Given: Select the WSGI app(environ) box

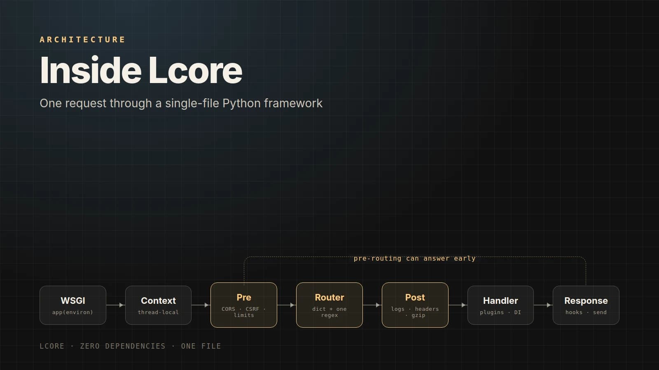Looking at the screenshot, I should point(73,305).
